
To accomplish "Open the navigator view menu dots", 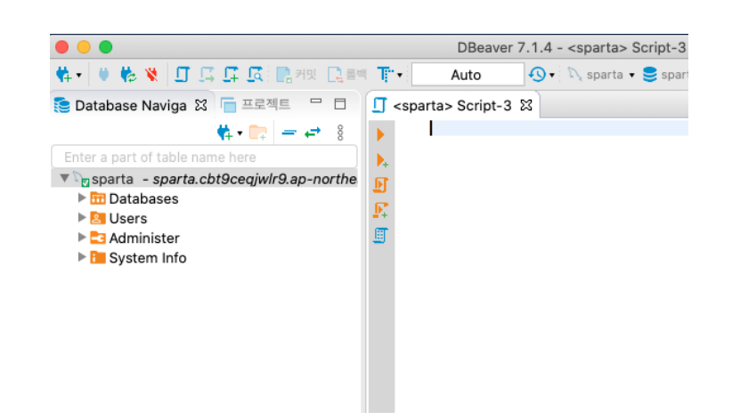I will [x=340, y=133].
